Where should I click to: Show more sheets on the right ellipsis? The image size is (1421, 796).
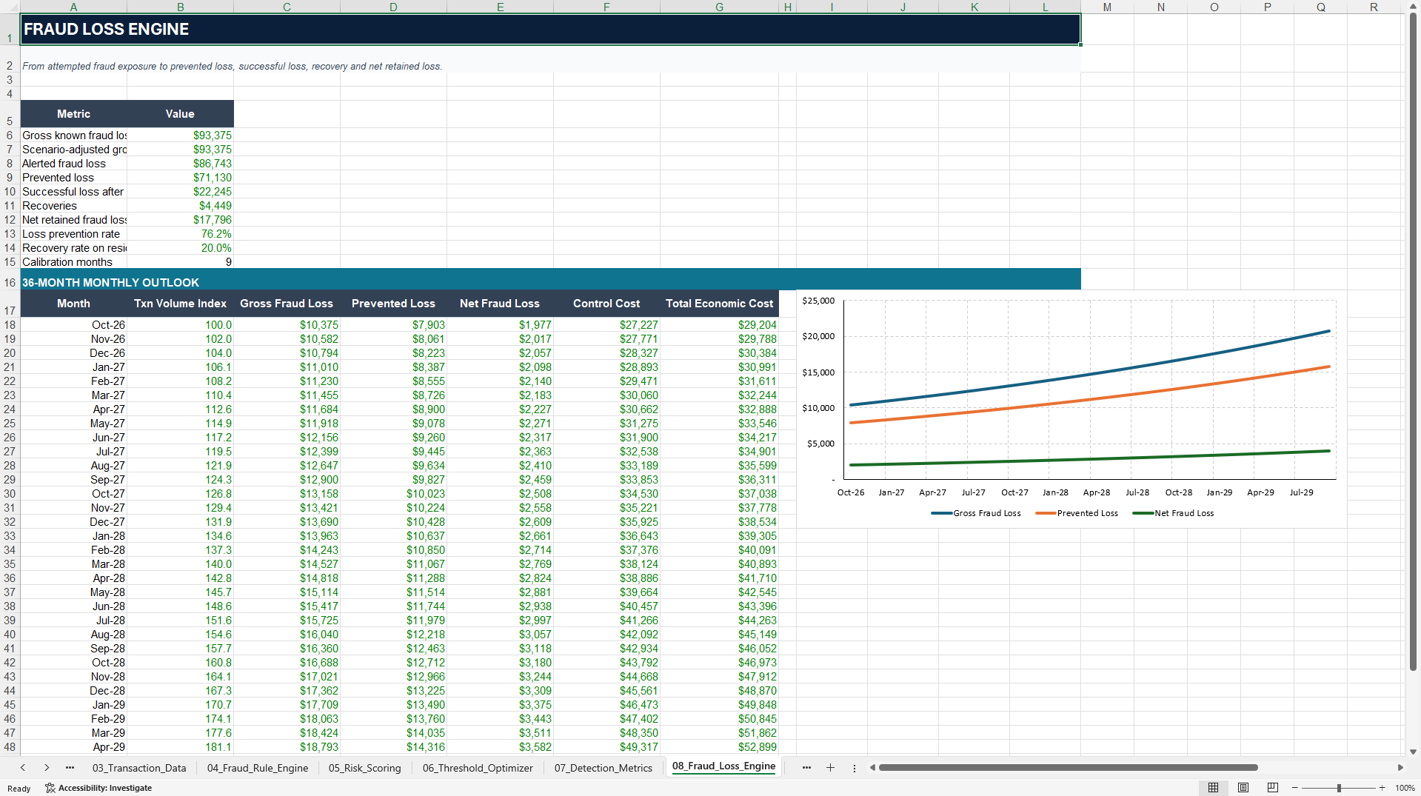[x=806, y=768]
